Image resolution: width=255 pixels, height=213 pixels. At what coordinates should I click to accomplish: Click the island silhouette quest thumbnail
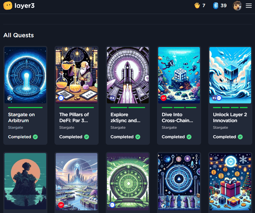coord(25,181)
